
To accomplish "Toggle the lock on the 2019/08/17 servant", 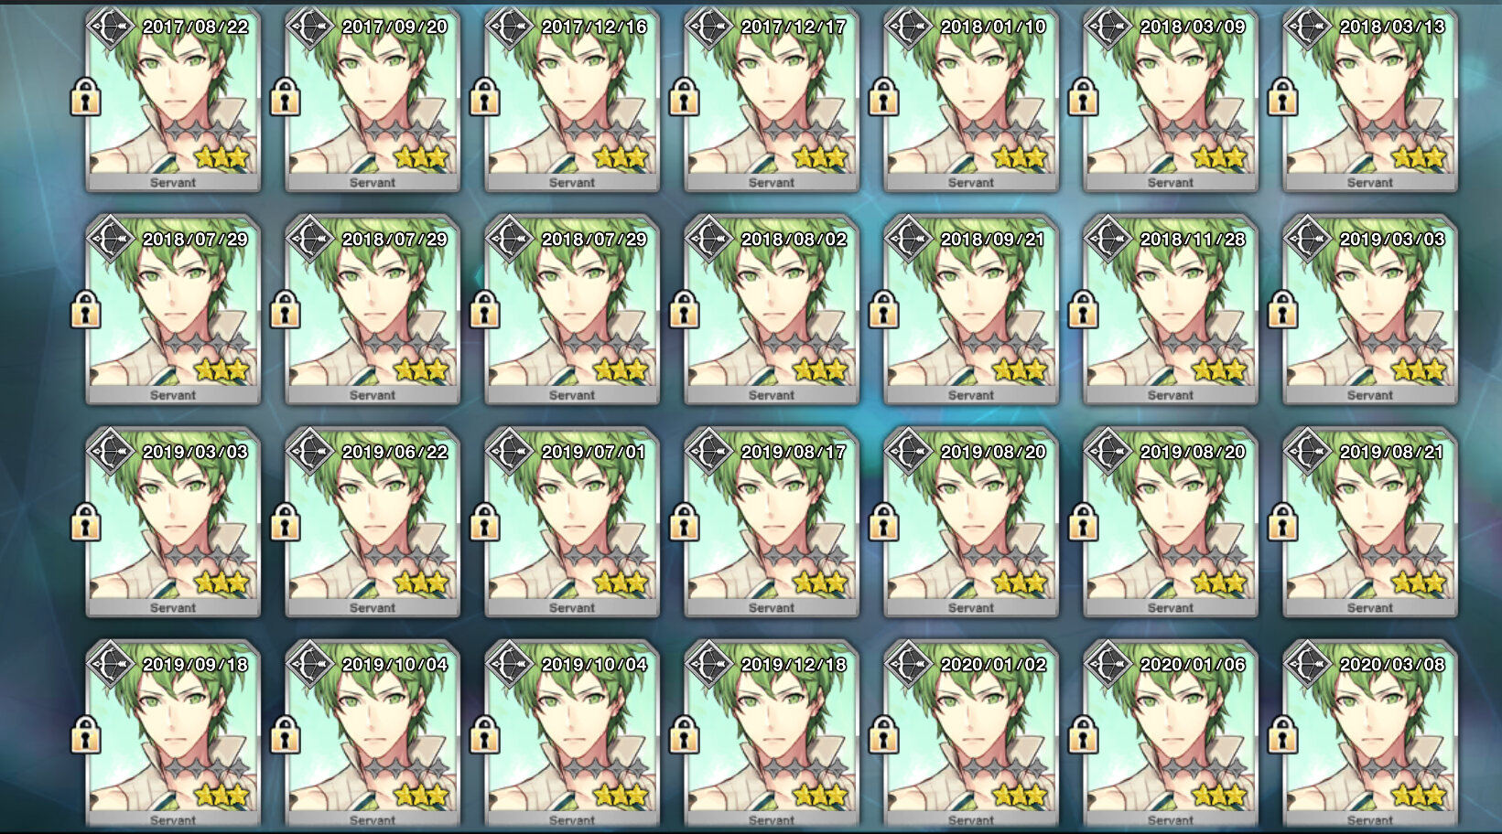I will pos(685,522).
